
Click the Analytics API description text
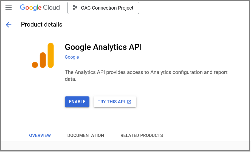[146, 76]
